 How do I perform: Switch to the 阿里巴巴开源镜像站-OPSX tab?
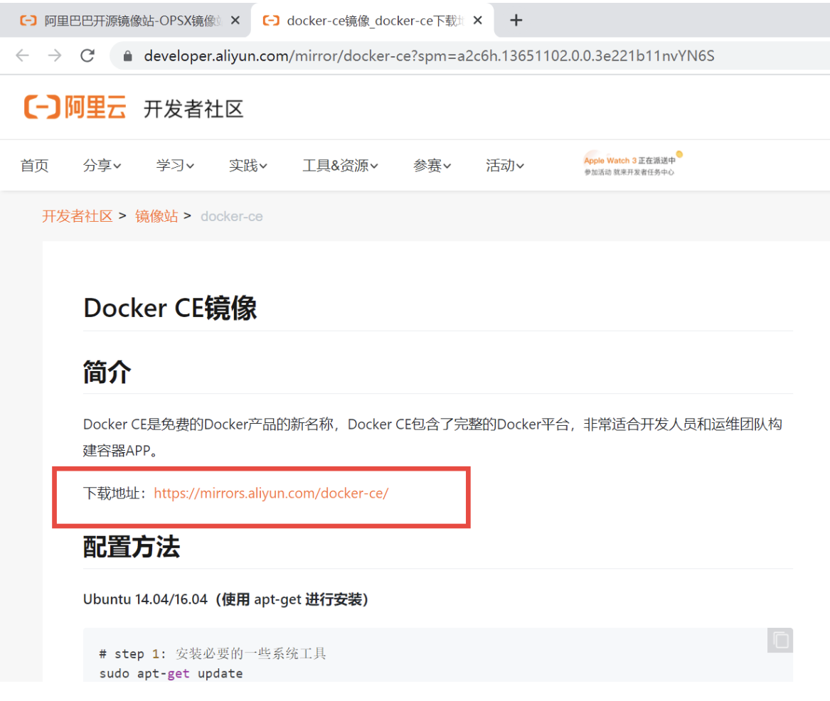[x=124, y=20]
